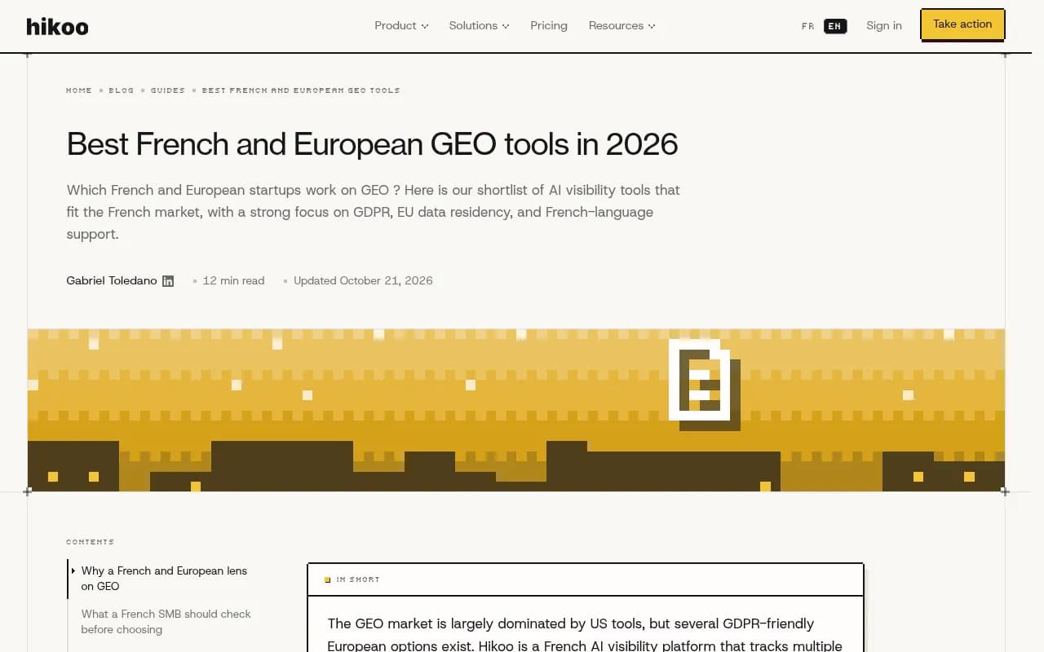Click the article title heading
This screenshot has height=652, width=1044.
(x=373, y=144)
